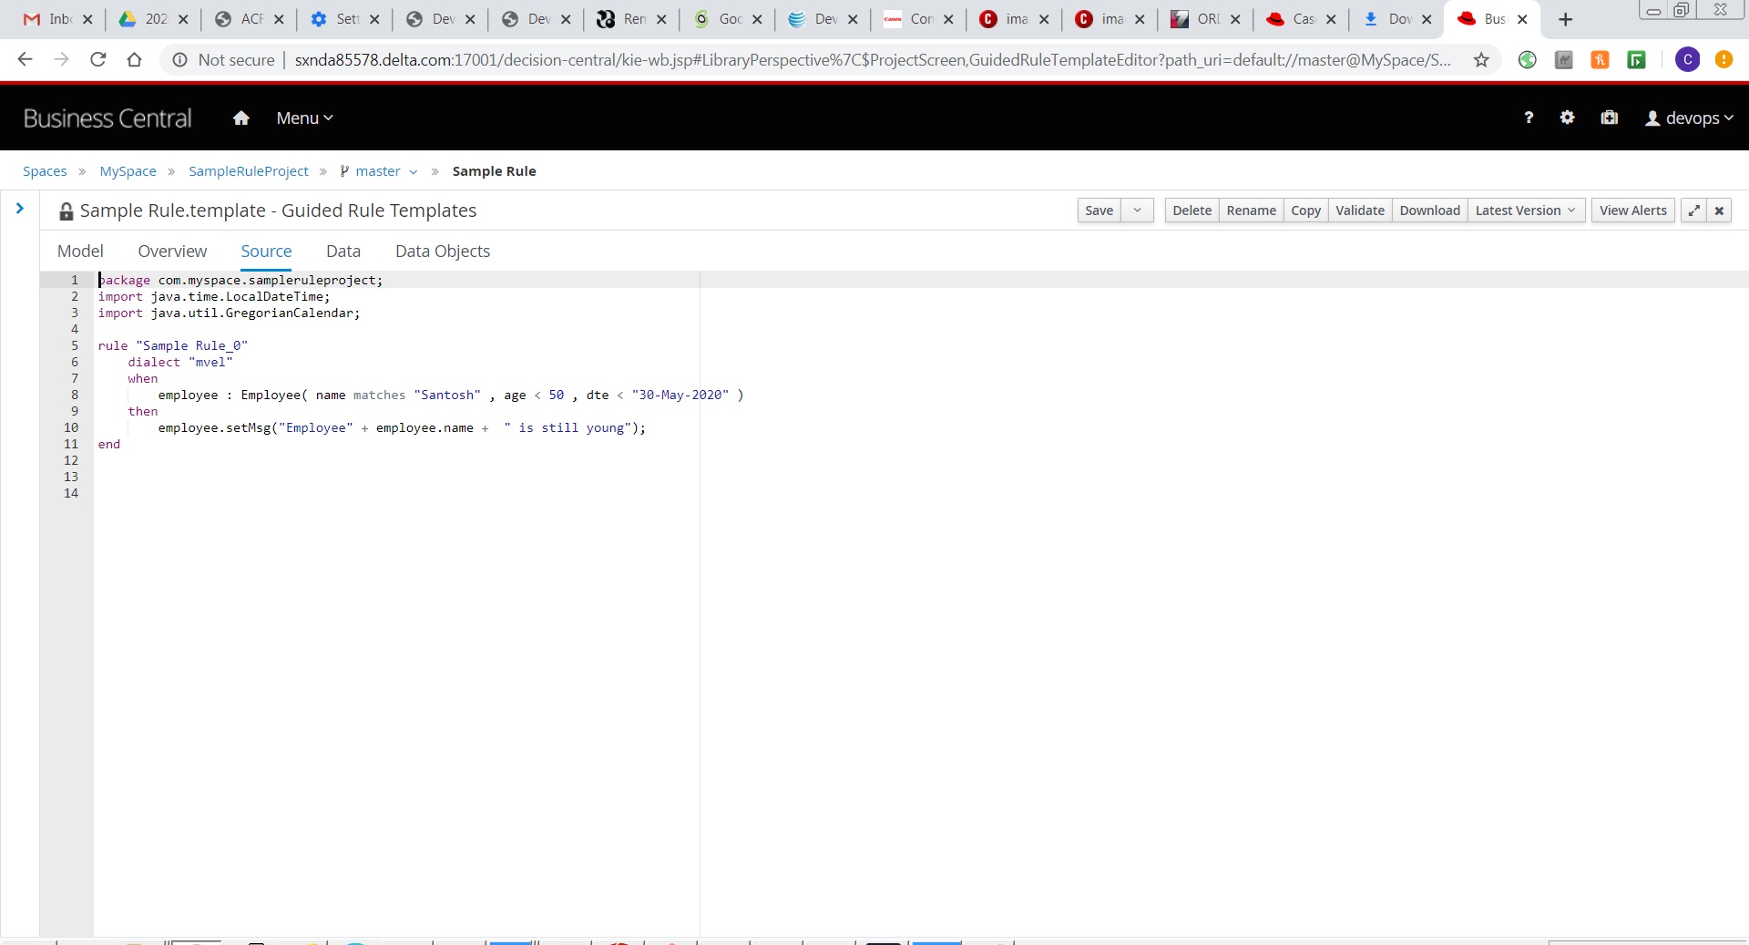This screenshot has width=1749, height=945.
Task: Click line number 11 in the gutter
Action: click(71, 444)
